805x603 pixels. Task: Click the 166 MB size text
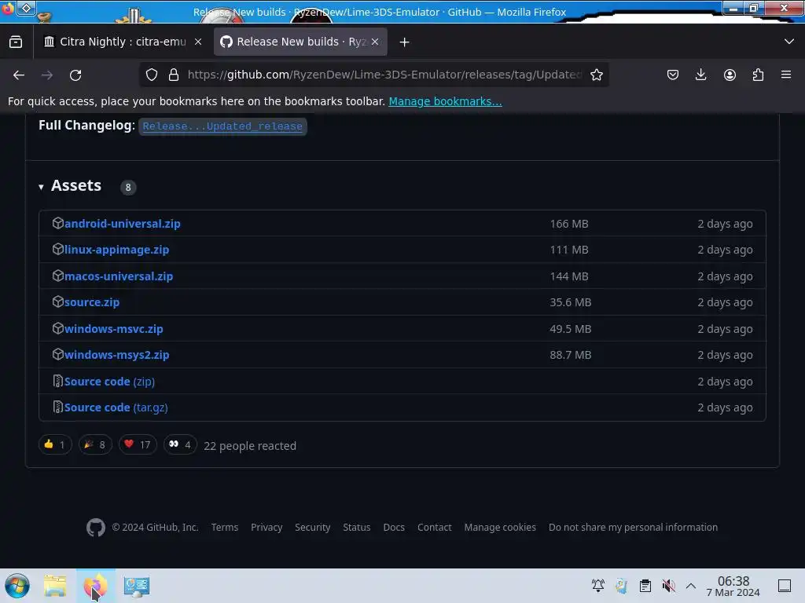(x=569, y=224)
